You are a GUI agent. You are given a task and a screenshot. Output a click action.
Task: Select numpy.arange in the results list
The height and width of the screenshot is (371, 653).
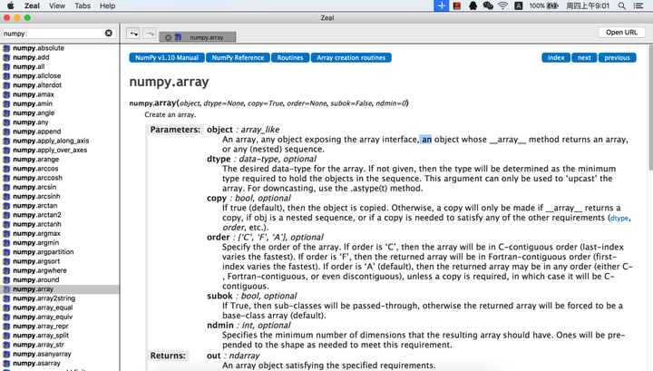point(60,159)
